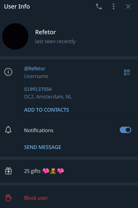Click the info circle icon
The image size is (138, 208).
click(x=8, y=72)
